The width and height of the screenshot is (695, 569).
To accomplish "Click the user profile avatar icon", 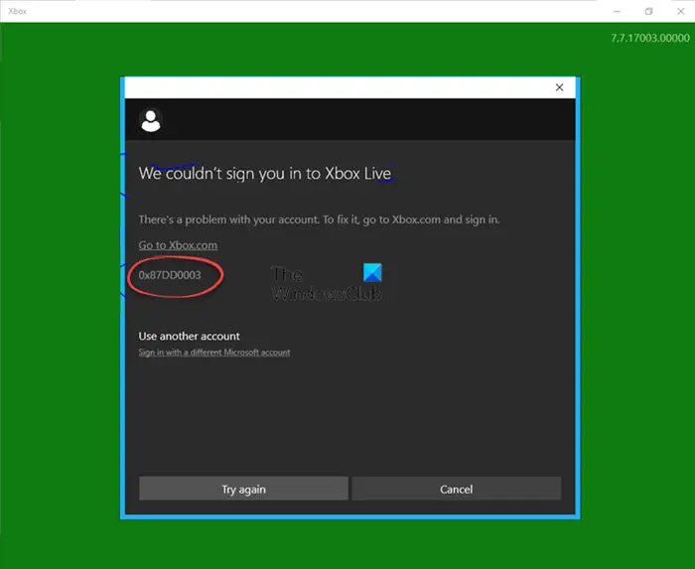I will [151, 120].
